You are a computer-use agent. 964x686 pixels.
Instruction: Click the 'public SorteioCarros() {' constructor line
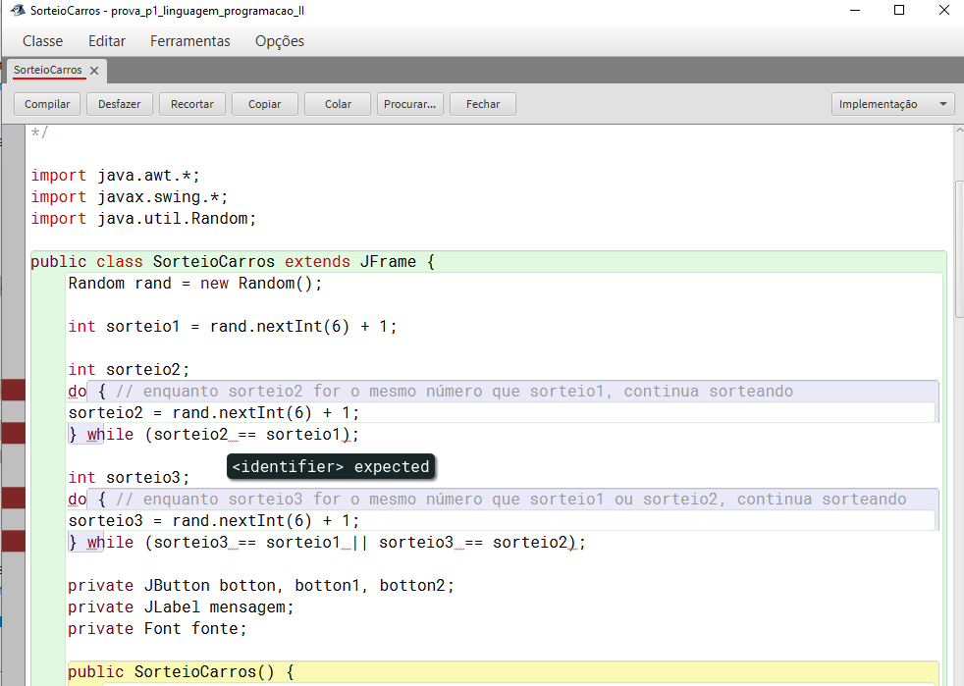pyautogui.click(x=182, y=672)
